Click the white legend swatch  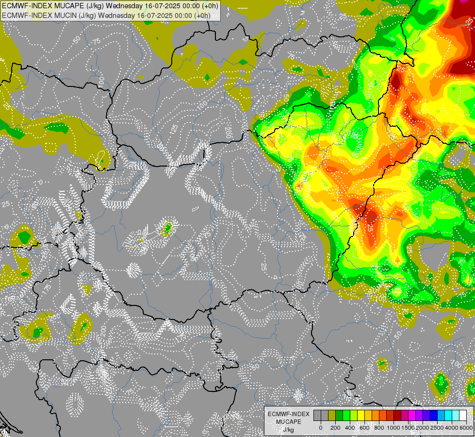(x=463, y=415)
